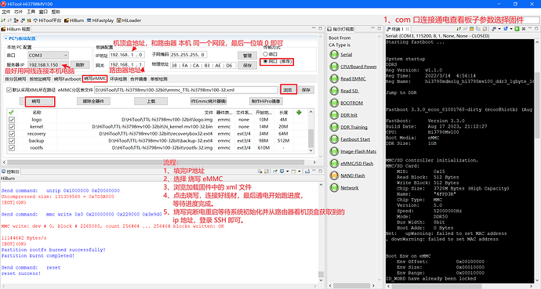Open the 芯片 menu

(19, 12)
